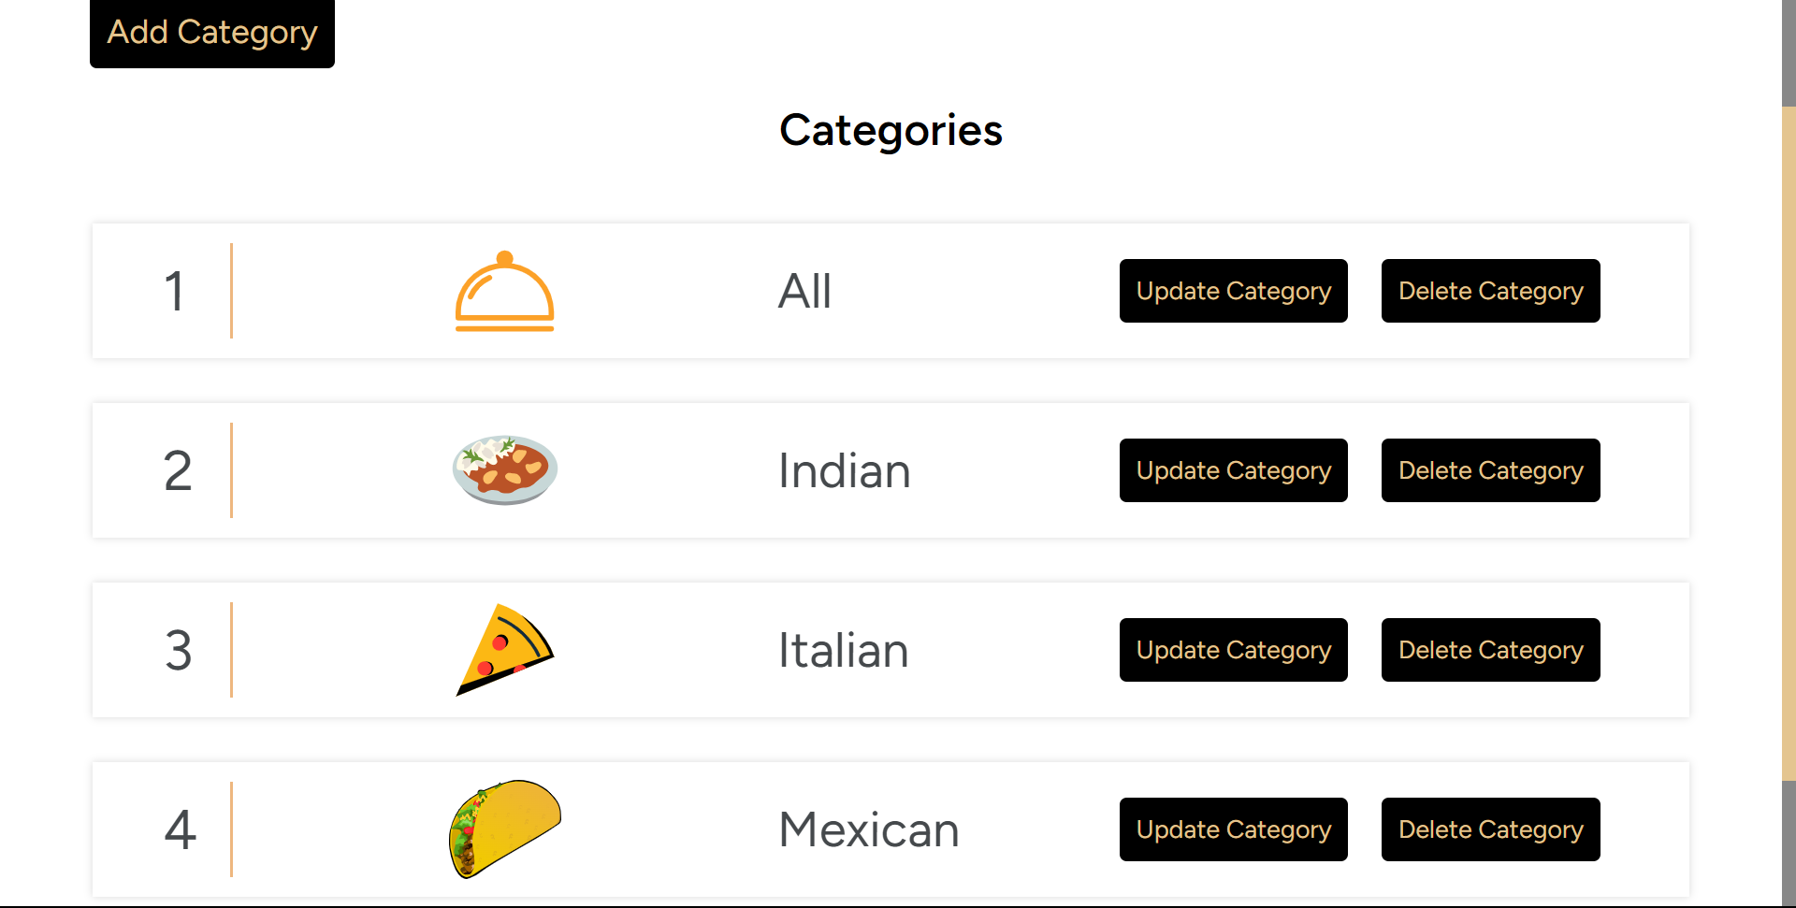The height and width of the screenshot is (908, 1796).
Task: Delete the Indian category
Action: (x=1490, y=470)
